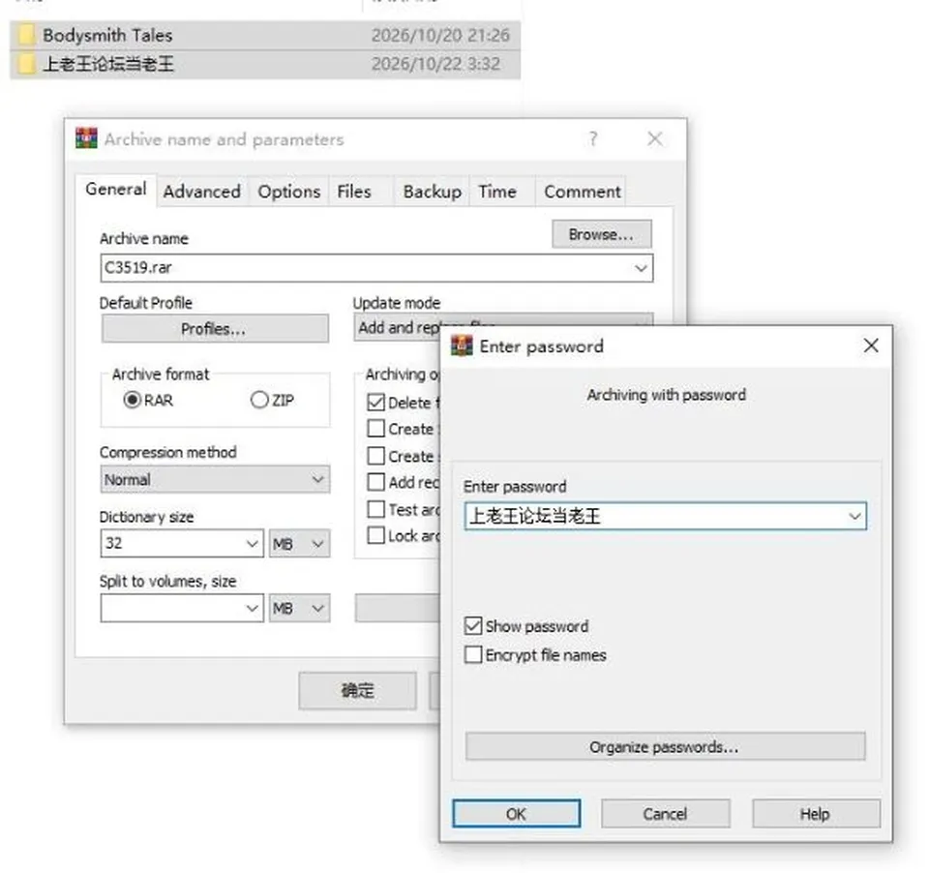Open Organize passwords...
The image size is (929, 873).
pyautogui.click(x=665, y=747)
